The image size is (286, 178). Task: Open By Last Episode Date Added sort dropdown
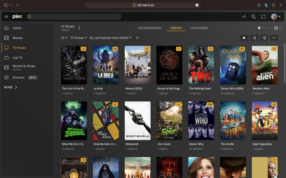click(110, 38)
